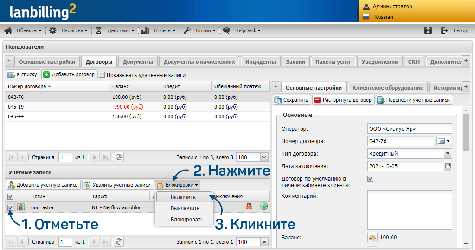Click the Оператор input field
Viewport: 475px width, 250px height.
click(x=410, y=128)
